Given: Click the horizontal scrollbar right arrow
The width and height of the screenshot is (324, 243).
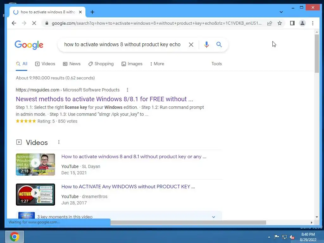Looking at the screenshot, I should pos(312,222).
